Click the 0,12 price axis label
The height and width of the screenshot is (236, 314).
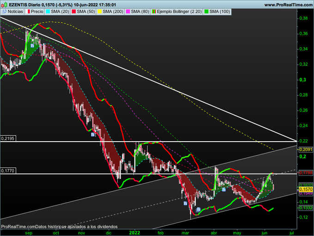(303, 217)
